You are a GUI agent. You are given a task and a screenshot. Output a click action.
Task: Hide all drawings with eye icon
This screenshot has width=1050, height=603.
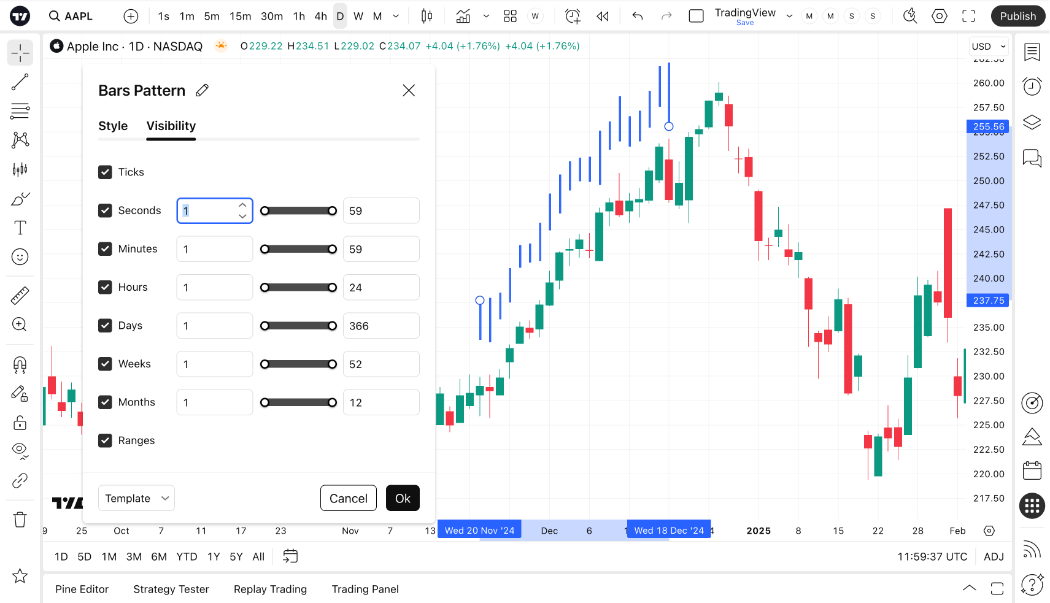[x=20, y=451]
